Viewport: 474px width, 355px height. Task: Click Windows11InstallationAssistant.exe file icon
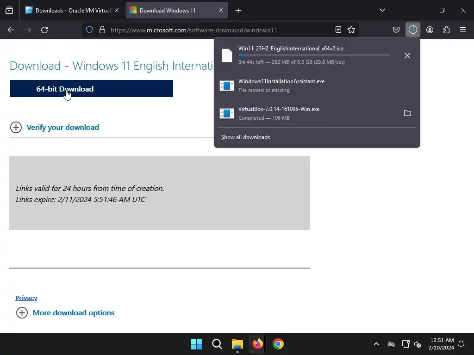tap(227, 86)
